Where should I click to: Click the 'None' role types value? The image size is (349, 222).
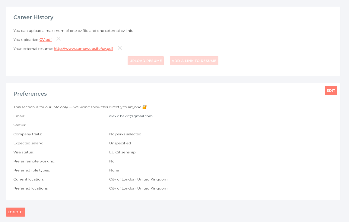click(114, 170)
